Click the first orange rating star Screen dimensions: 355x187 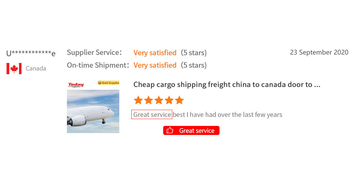(138, 100)
